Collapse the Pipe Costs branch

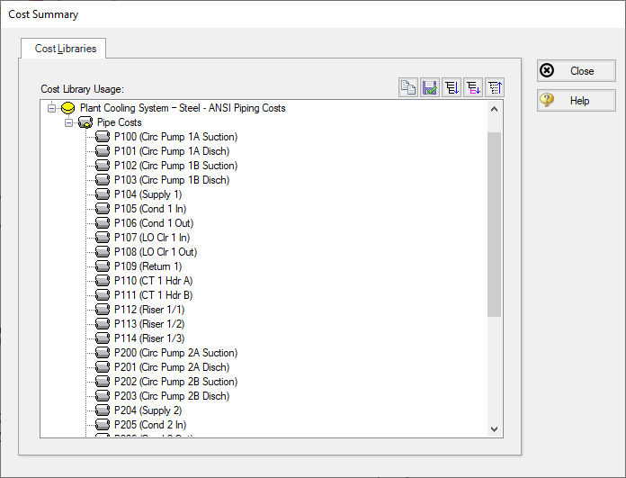68,122
